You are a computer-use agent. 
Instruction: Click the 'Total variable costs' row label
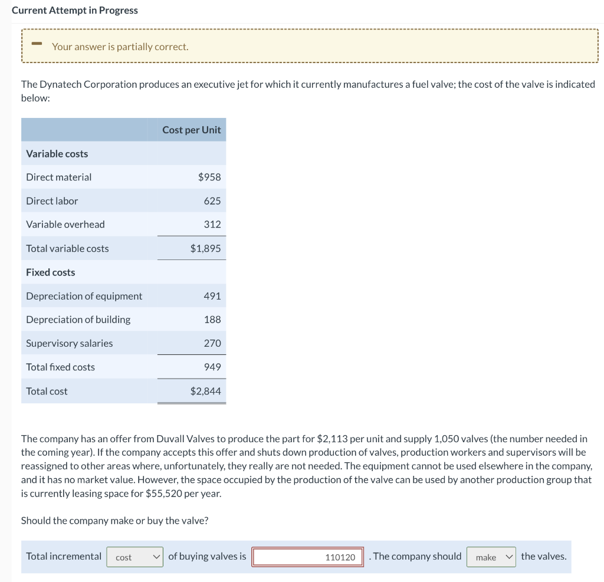point(67,248)
